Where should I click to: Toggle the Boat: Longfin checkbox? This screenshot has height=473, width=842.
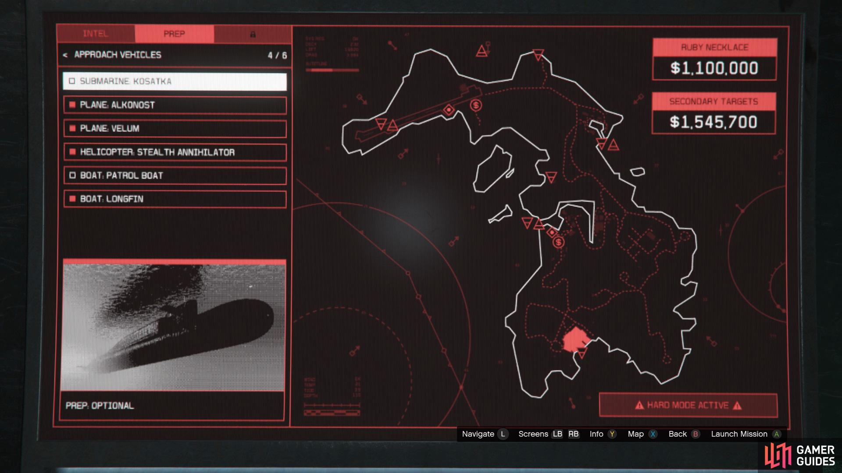72,199
